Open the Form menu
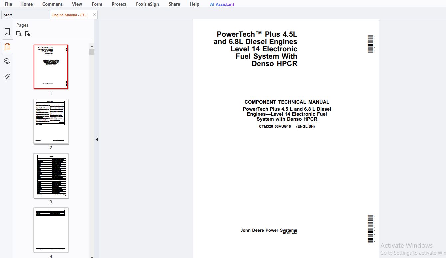The height and width of the screenshot is (258, 446). click(x=97, y=4)
